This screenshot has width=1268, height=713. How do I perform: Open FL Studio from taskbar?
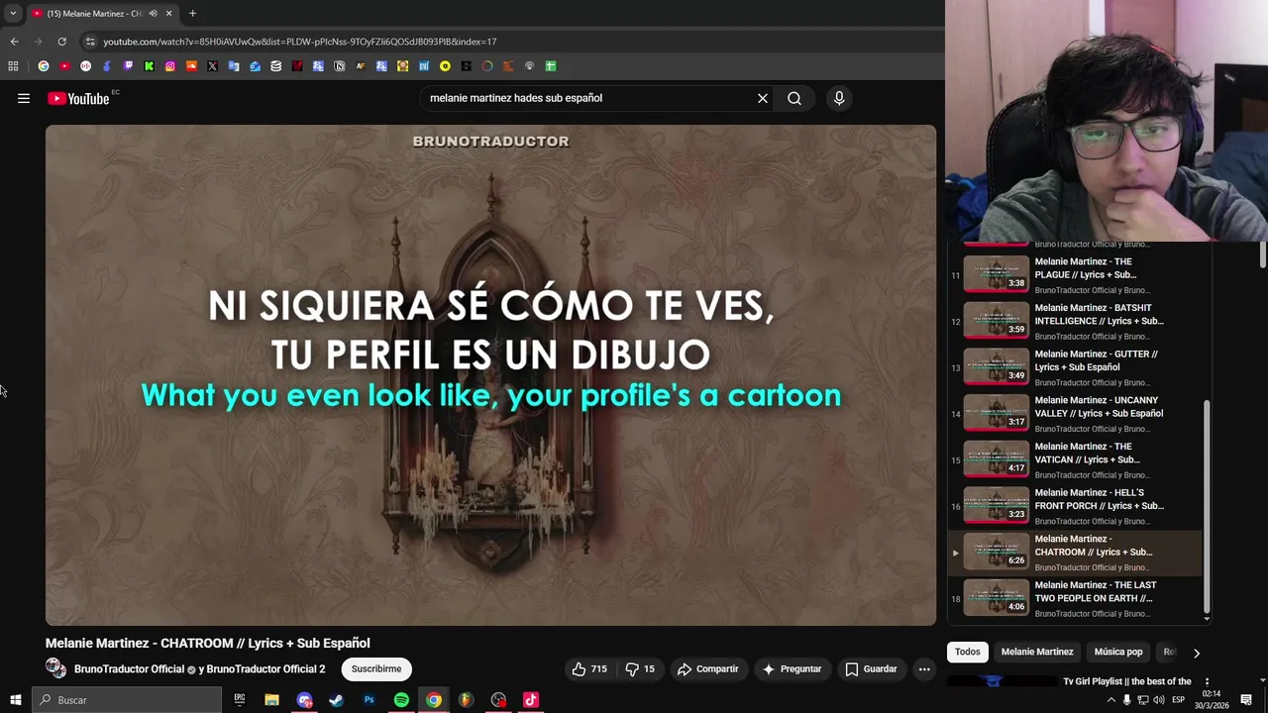pos(466,700)
